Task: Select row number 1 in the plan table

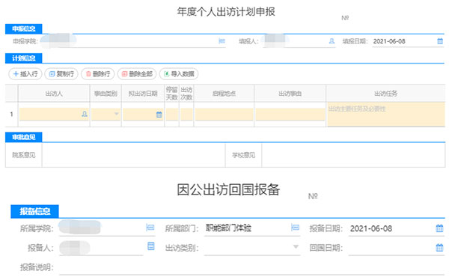Action: tap(11, 114)
